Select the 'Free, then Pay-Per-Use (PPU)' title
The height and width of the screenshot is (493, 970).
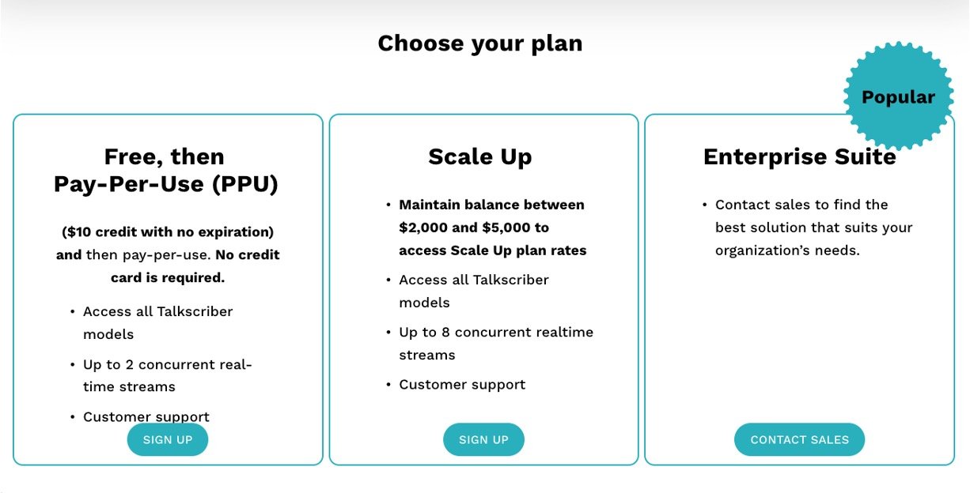pos(166,170)
